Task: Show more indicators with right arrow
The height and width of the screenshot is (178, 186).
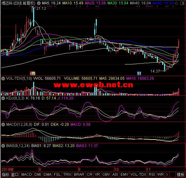Action: pos(167,175)
